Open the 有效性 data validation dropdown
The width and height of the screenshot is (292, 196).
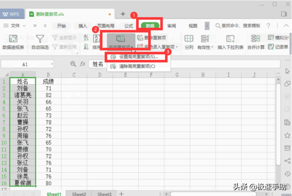tap(205, 42)
